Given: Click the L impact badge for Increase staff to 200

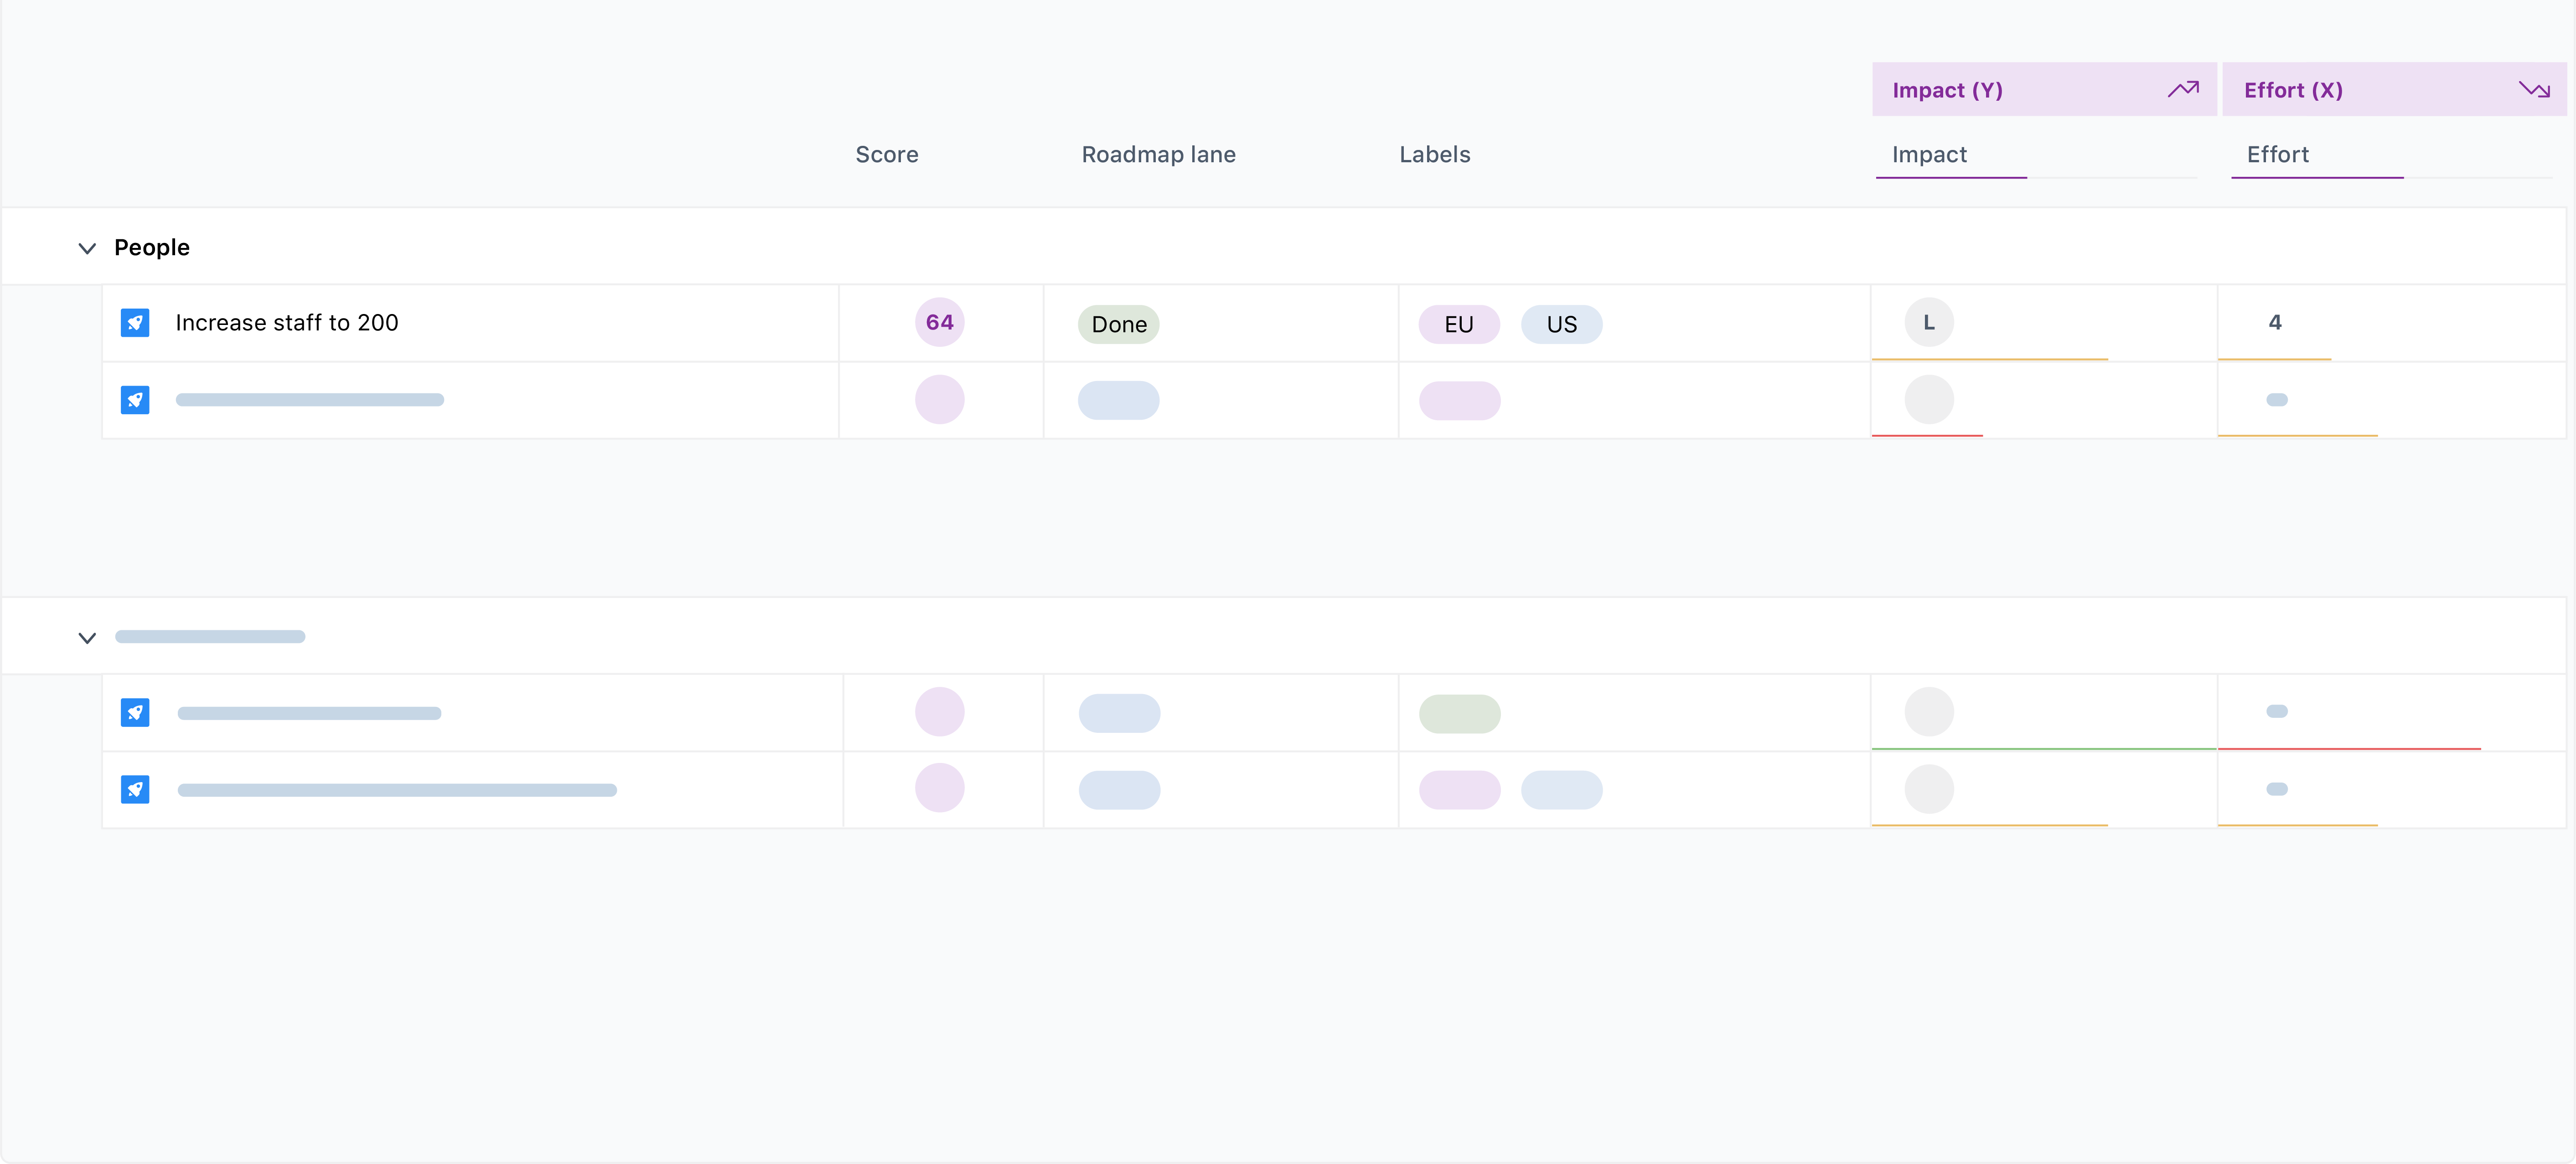Looking at the screenshot, I should click(x=1929, y=322).
